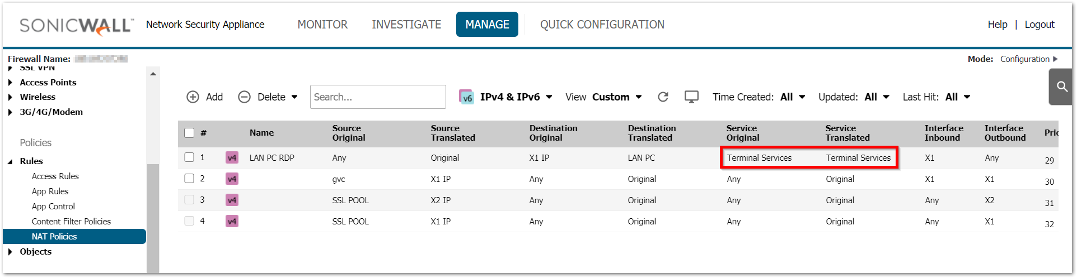Check the box for rule 1 LAN PC RDP
Screen dimensions: 1077x278
click(189, 157)
